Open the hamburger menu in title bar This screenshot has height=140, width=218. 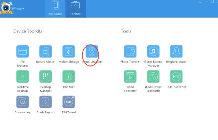click(200, 1)
